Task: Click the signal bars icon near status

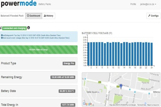Action: (x=1, y=28)
